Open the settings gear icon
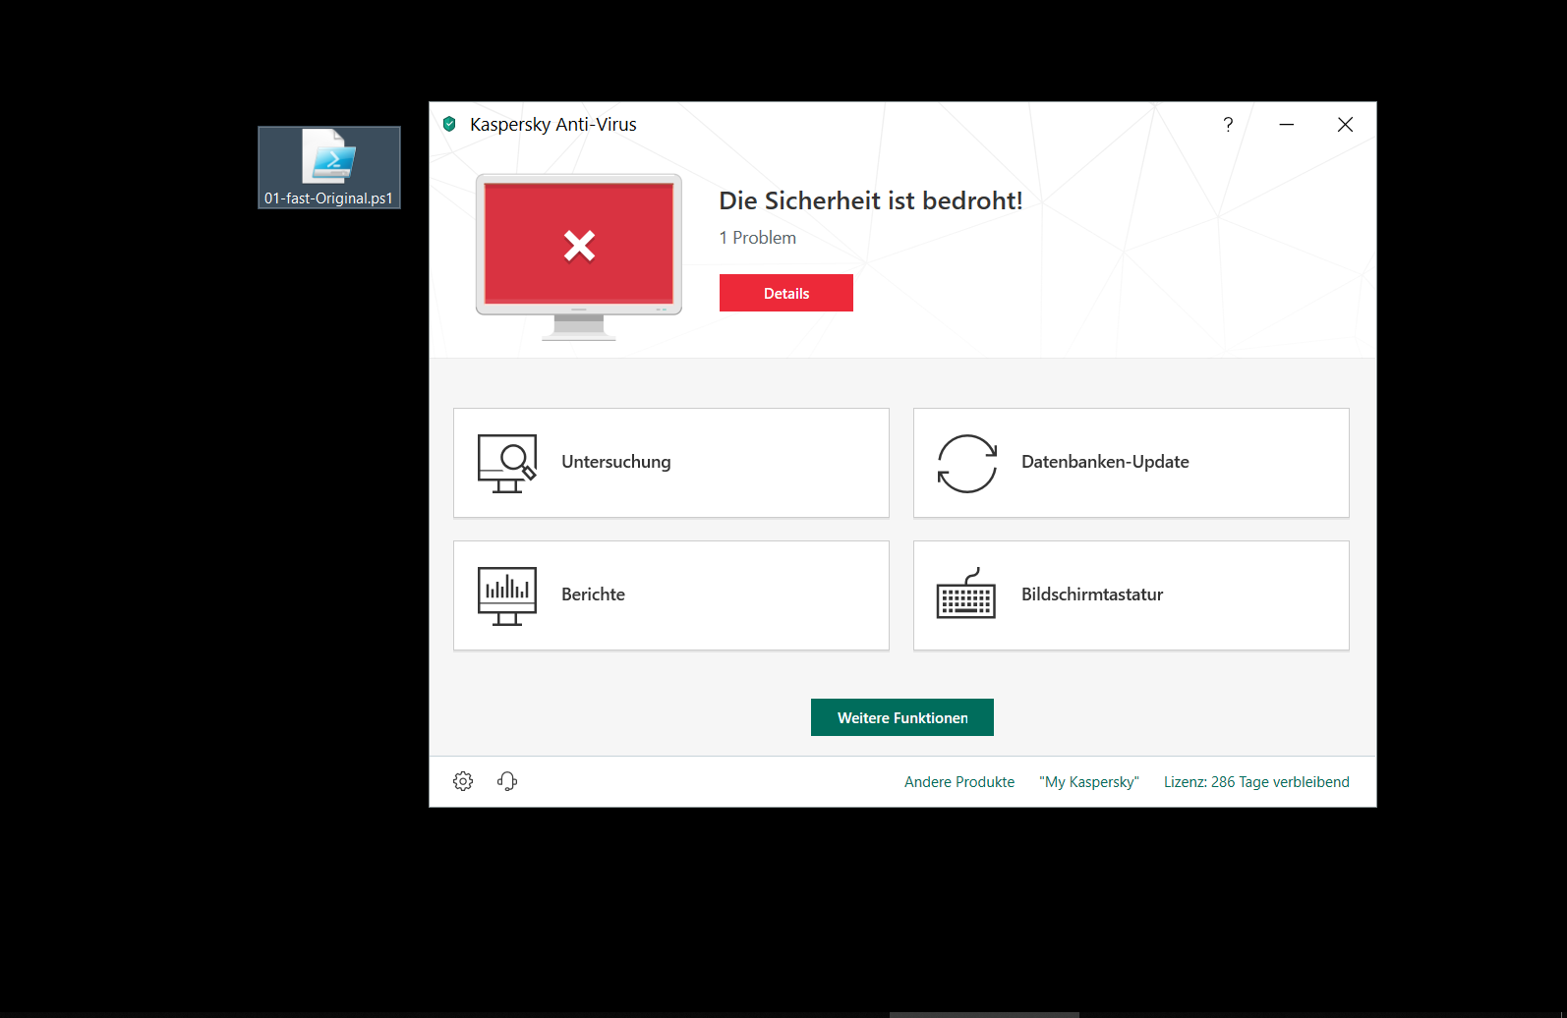This screenshot has height=1018, width=1567. (x=463, y=781)
